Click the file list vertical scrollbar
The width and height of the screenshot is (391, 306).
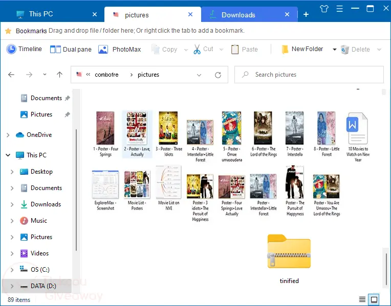(x=386, y=269)
